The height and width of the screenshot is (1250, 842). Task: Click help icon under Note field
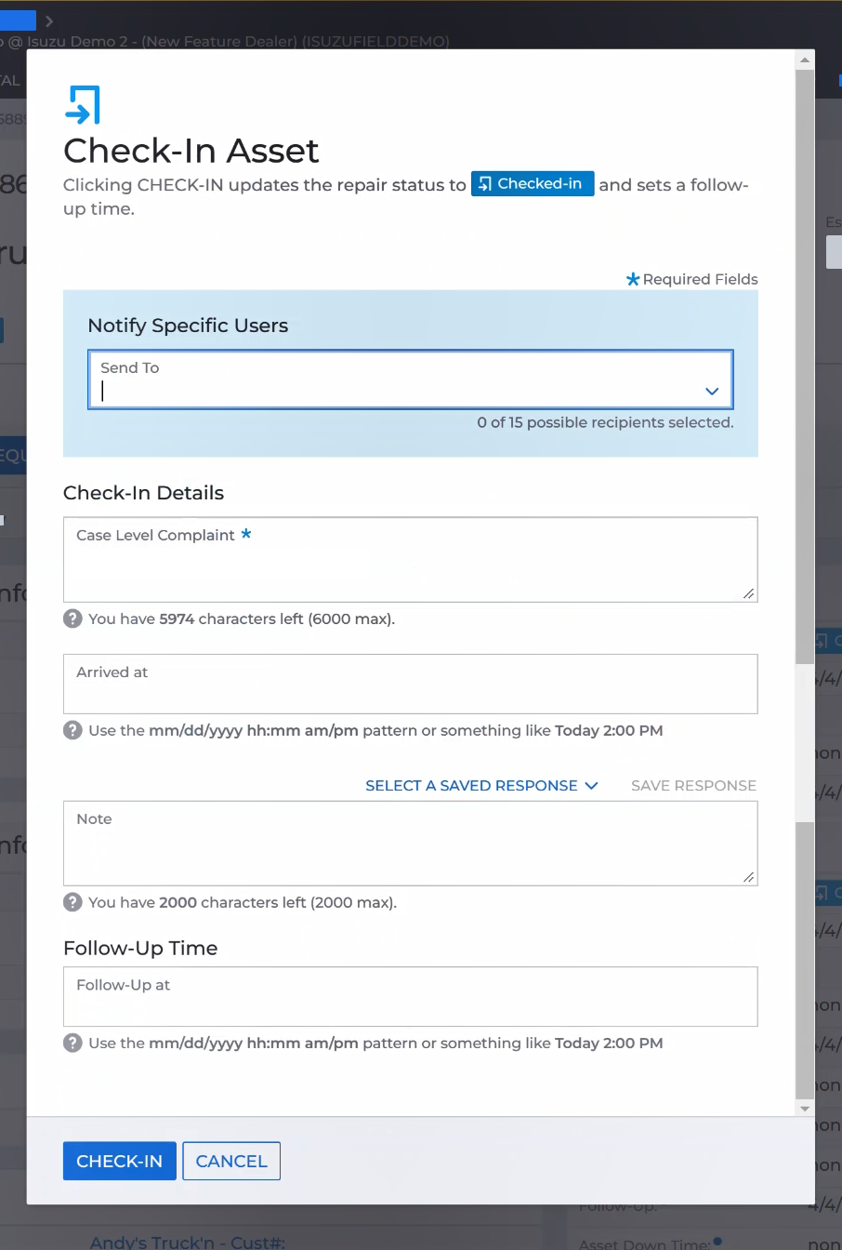click(x=72, y=902)
